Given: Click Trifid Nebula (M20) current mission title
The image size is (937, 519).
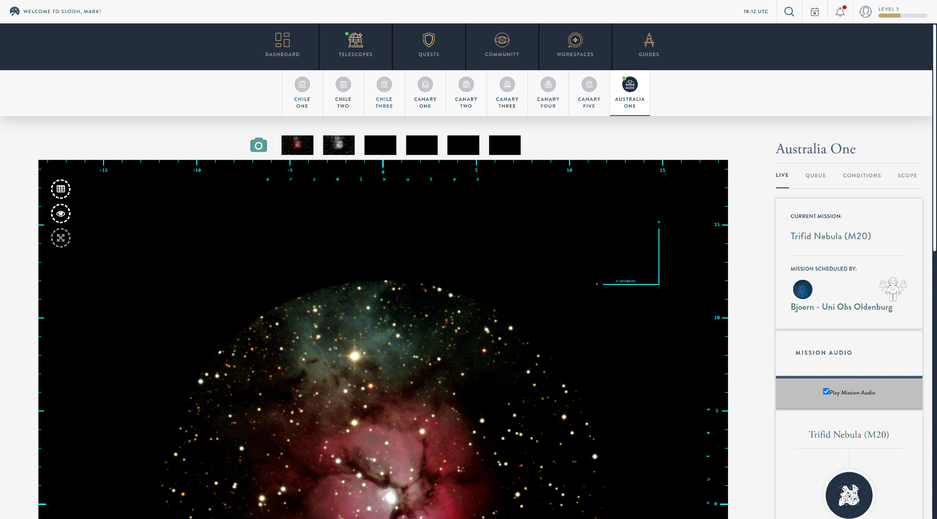Looking at the screenshot, I should tap(831, 236).
